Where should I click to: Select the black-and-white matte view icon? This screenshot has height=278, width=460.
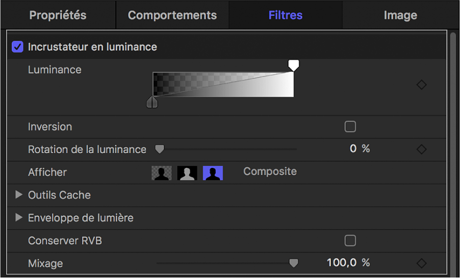(x=187, y=173)
